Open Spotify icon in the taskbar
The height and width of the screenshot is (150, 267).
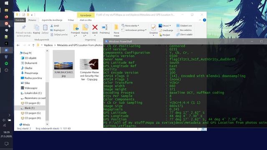6,63
